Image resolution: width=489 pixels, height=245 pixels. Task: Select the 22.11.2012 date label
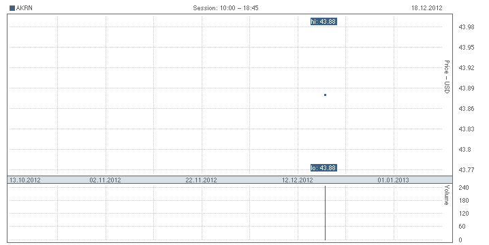click(201, 180)
